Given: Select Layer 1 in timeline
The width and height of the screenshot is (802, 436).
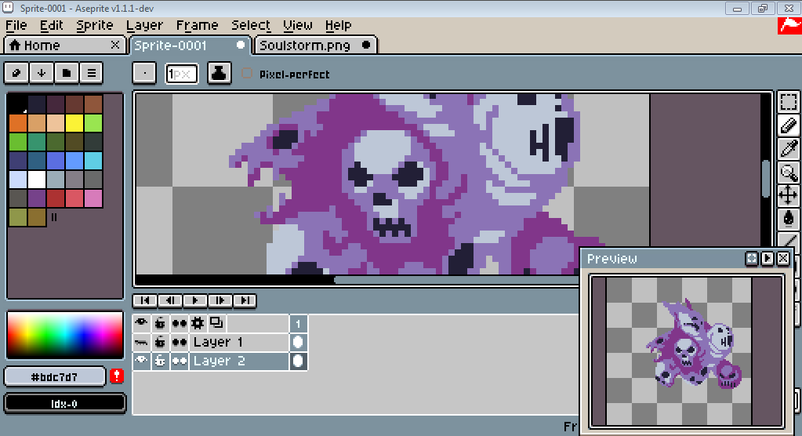Looking at the screenshot, I should pos(239,342).
